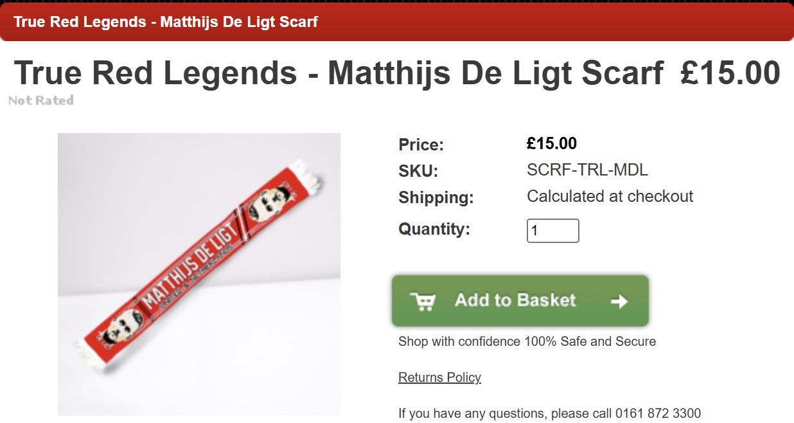This screenshot has width=794, height=423.
Task: Click the white arrow icon on the basket button
Action: 619,301
